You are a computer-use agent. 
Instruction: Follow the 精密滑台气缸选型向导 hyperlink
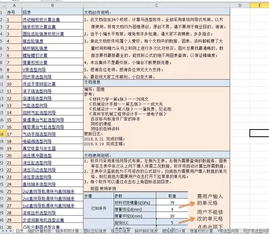pyautogui.click(x=43, y=127)
